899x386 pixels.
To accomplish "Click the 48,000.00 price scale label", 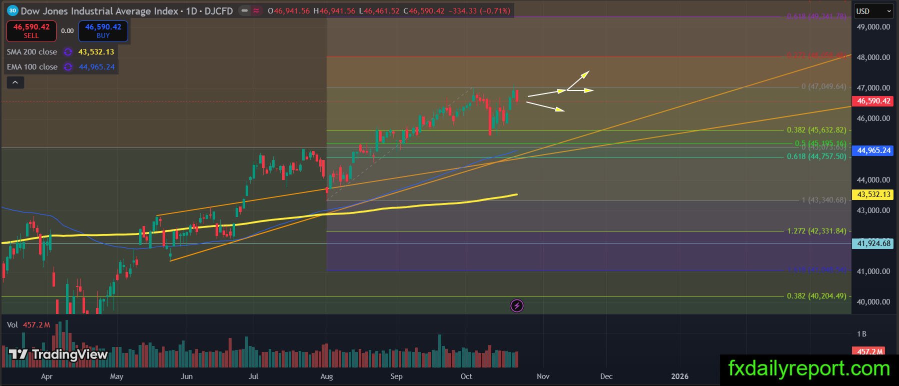I will [873, 57].
